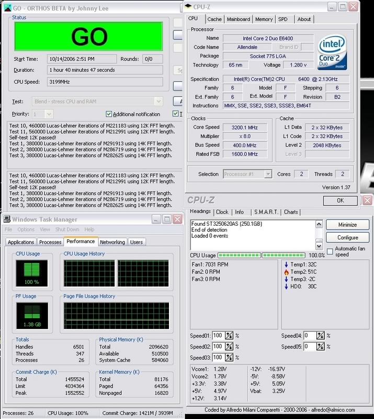The height and width of the screenshot is (419, 374).
Task: Click the Intel Core 2 Duo logo
Action: [x=333, y=52]
